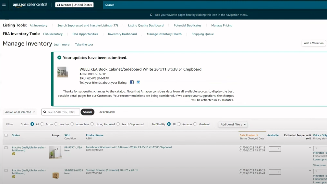Click the bookmark favorites icon
Image resolution: width=327 pixels, height=184 pixels.
pyautogui.click(x=151, y=15)
